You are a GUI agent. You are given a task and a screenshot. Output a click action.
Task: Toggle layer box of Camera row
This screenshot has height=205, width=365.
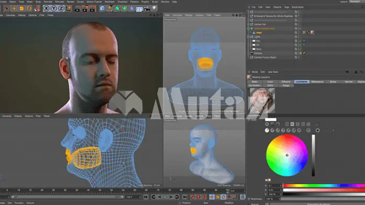[x=296, y=53]
